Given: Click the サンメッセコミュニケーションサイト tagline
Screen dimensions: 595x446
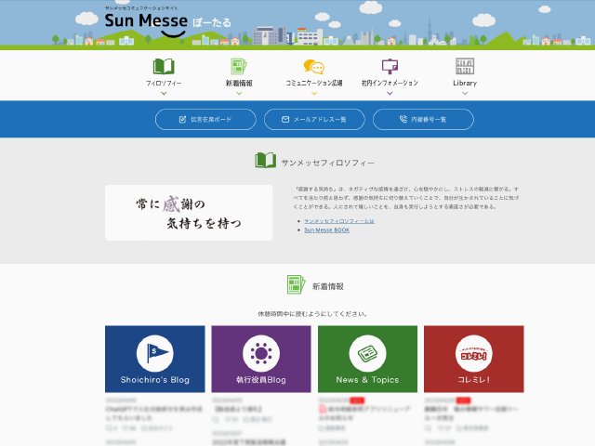Looking at the screenshot, I should [x=141, y=8].
